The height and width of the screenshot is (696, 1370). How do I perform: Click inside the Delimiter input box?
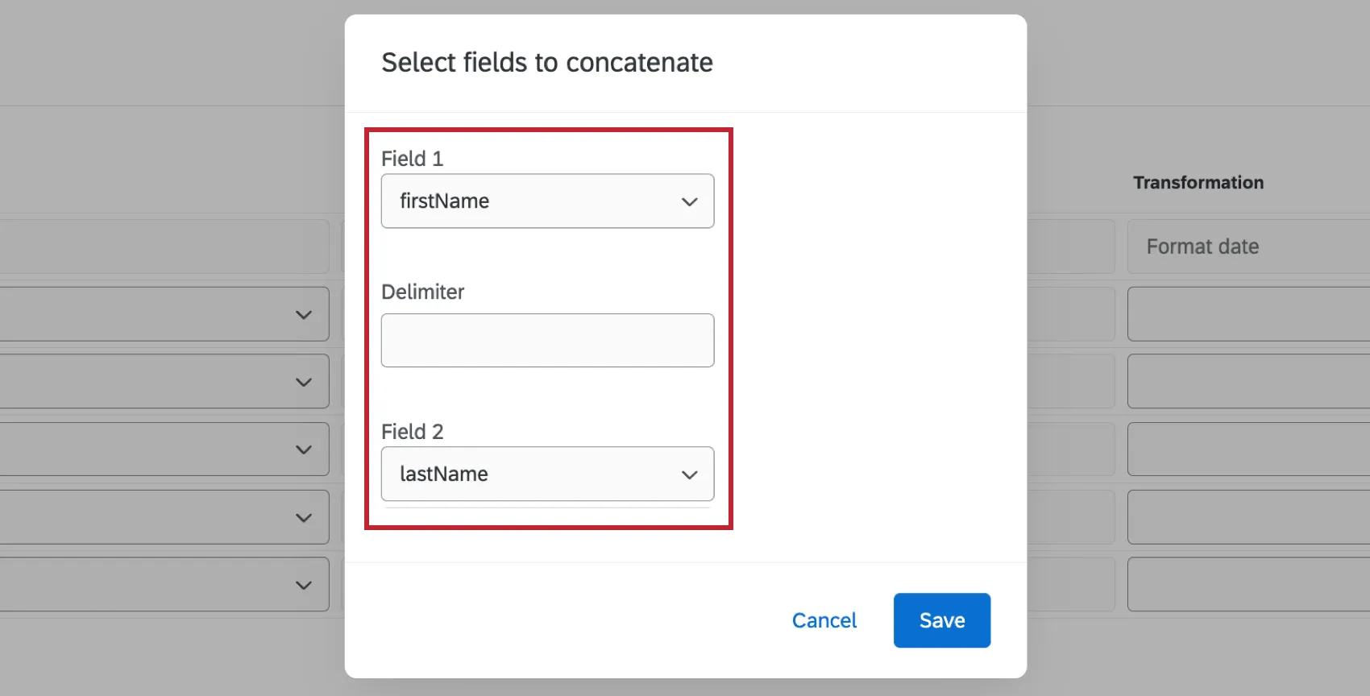click(547, 340)
